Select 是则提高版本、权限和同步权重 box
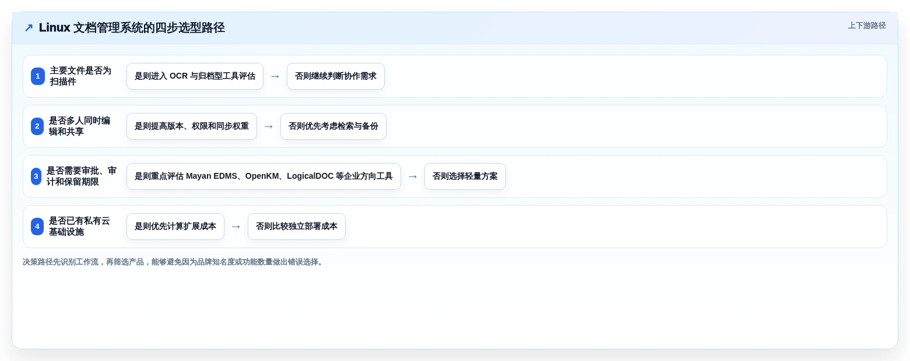Screen dimensions: 910x361 click(192, 126)
